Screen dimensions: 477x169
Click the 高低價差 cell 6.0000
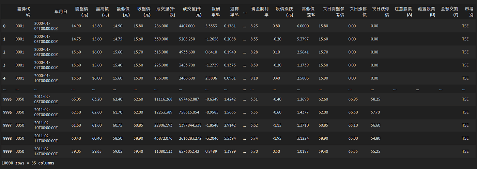303,26
